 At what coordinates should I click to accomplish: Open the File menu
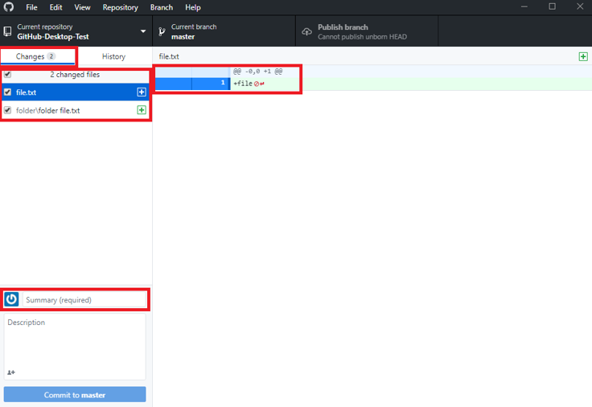point(31,7)
